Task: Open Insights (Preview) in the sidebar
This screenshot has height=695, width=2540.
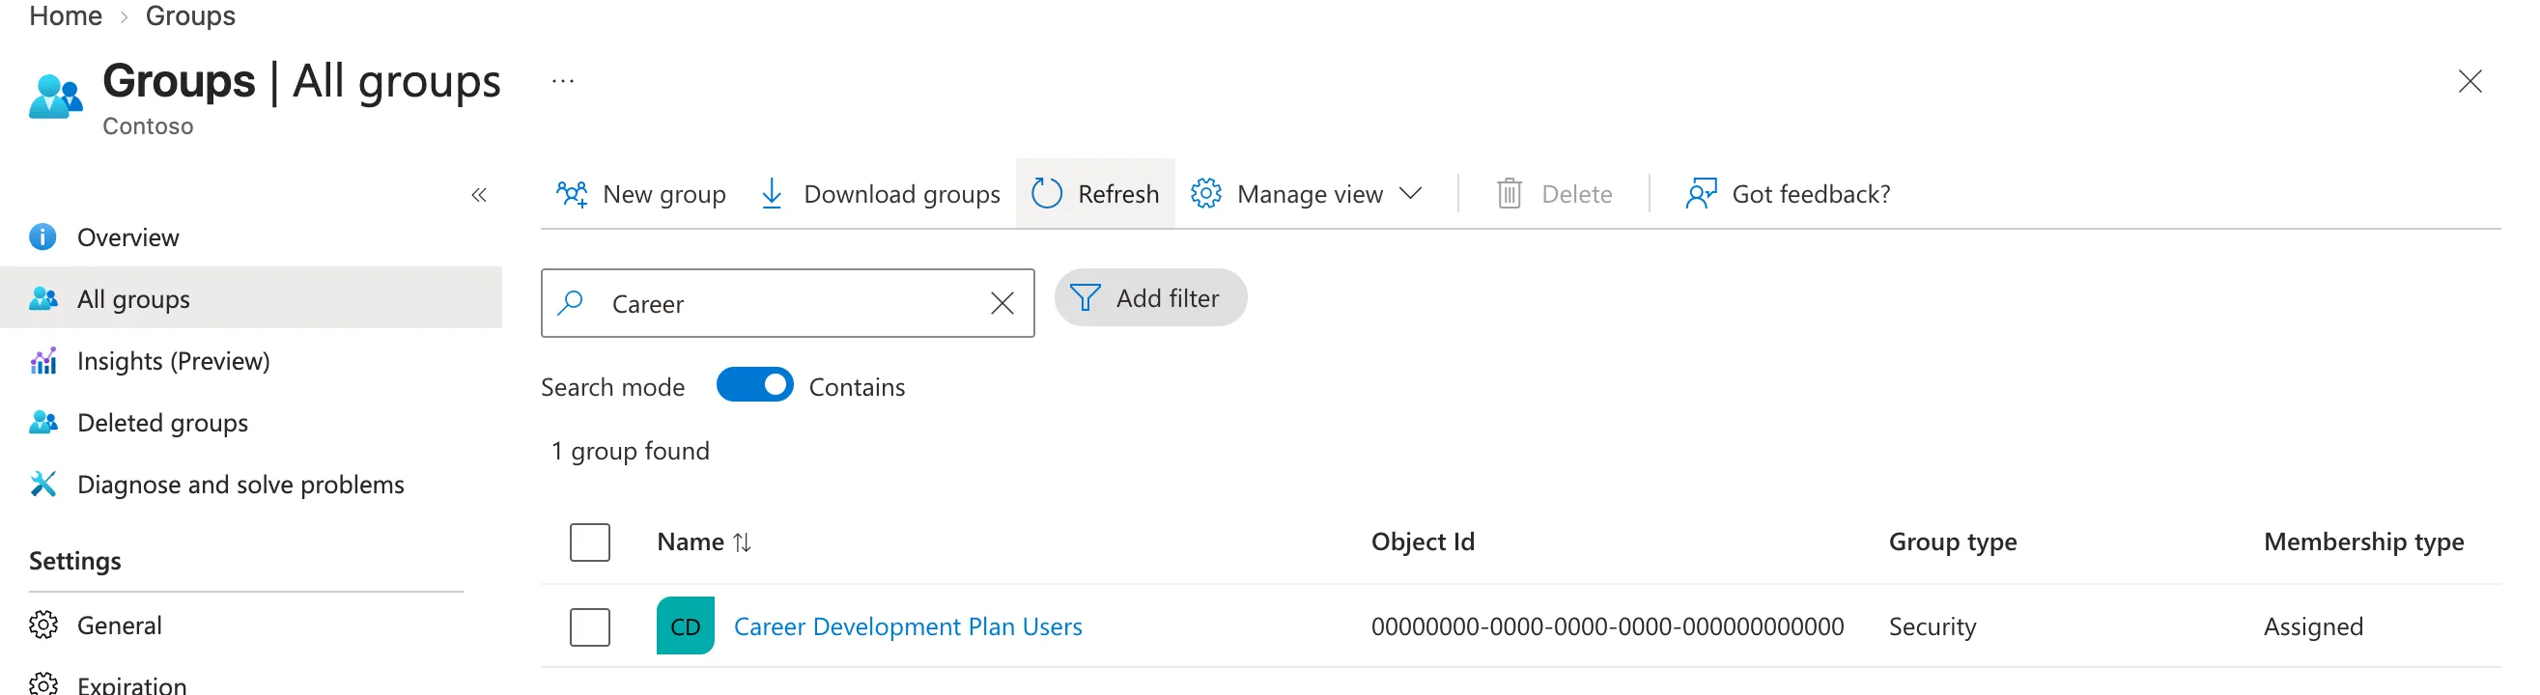Action: click(x=250, y=361)
